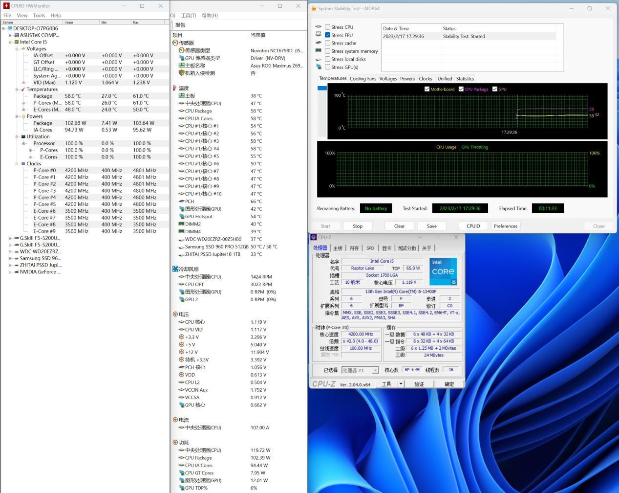Uncheck the Motherboard checkbox above temperature graph
This screenshot has width=619, height=493.
click(428, 89)
